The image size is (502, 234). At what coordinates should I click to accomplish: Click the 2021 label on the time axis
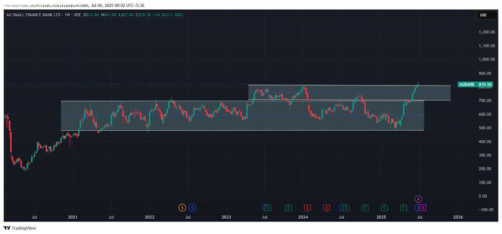73,217
